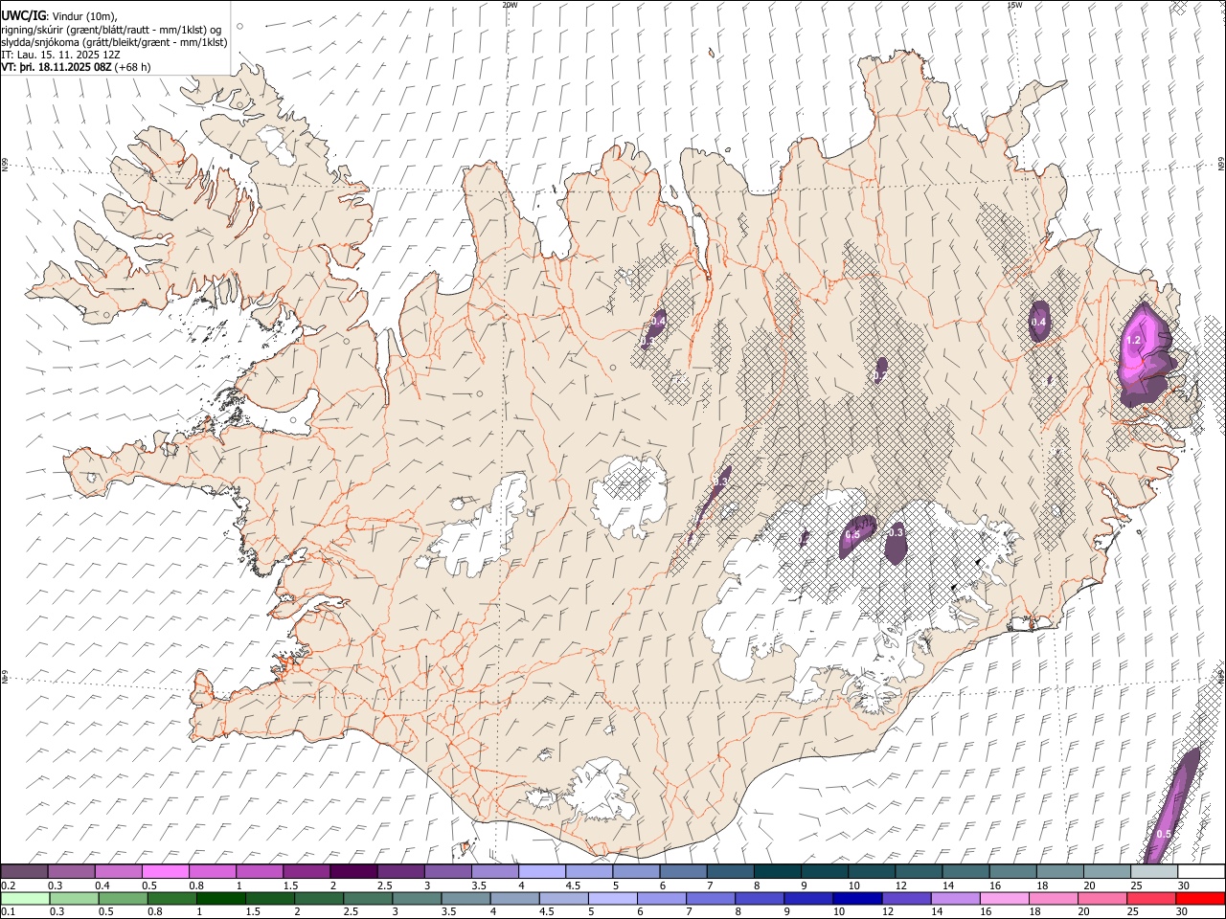
Task: Click the 'Vindur (10m),' heading text
Action: (84, 15)
